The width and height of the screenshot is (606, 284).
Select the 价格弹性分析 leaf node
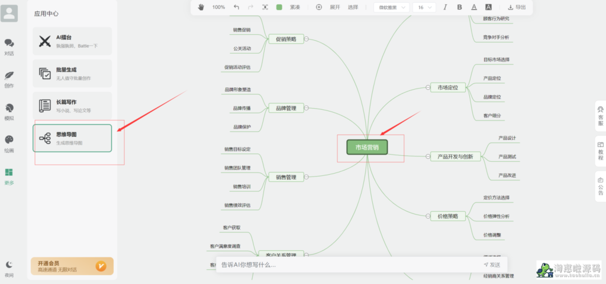click(x=497, y=216)
